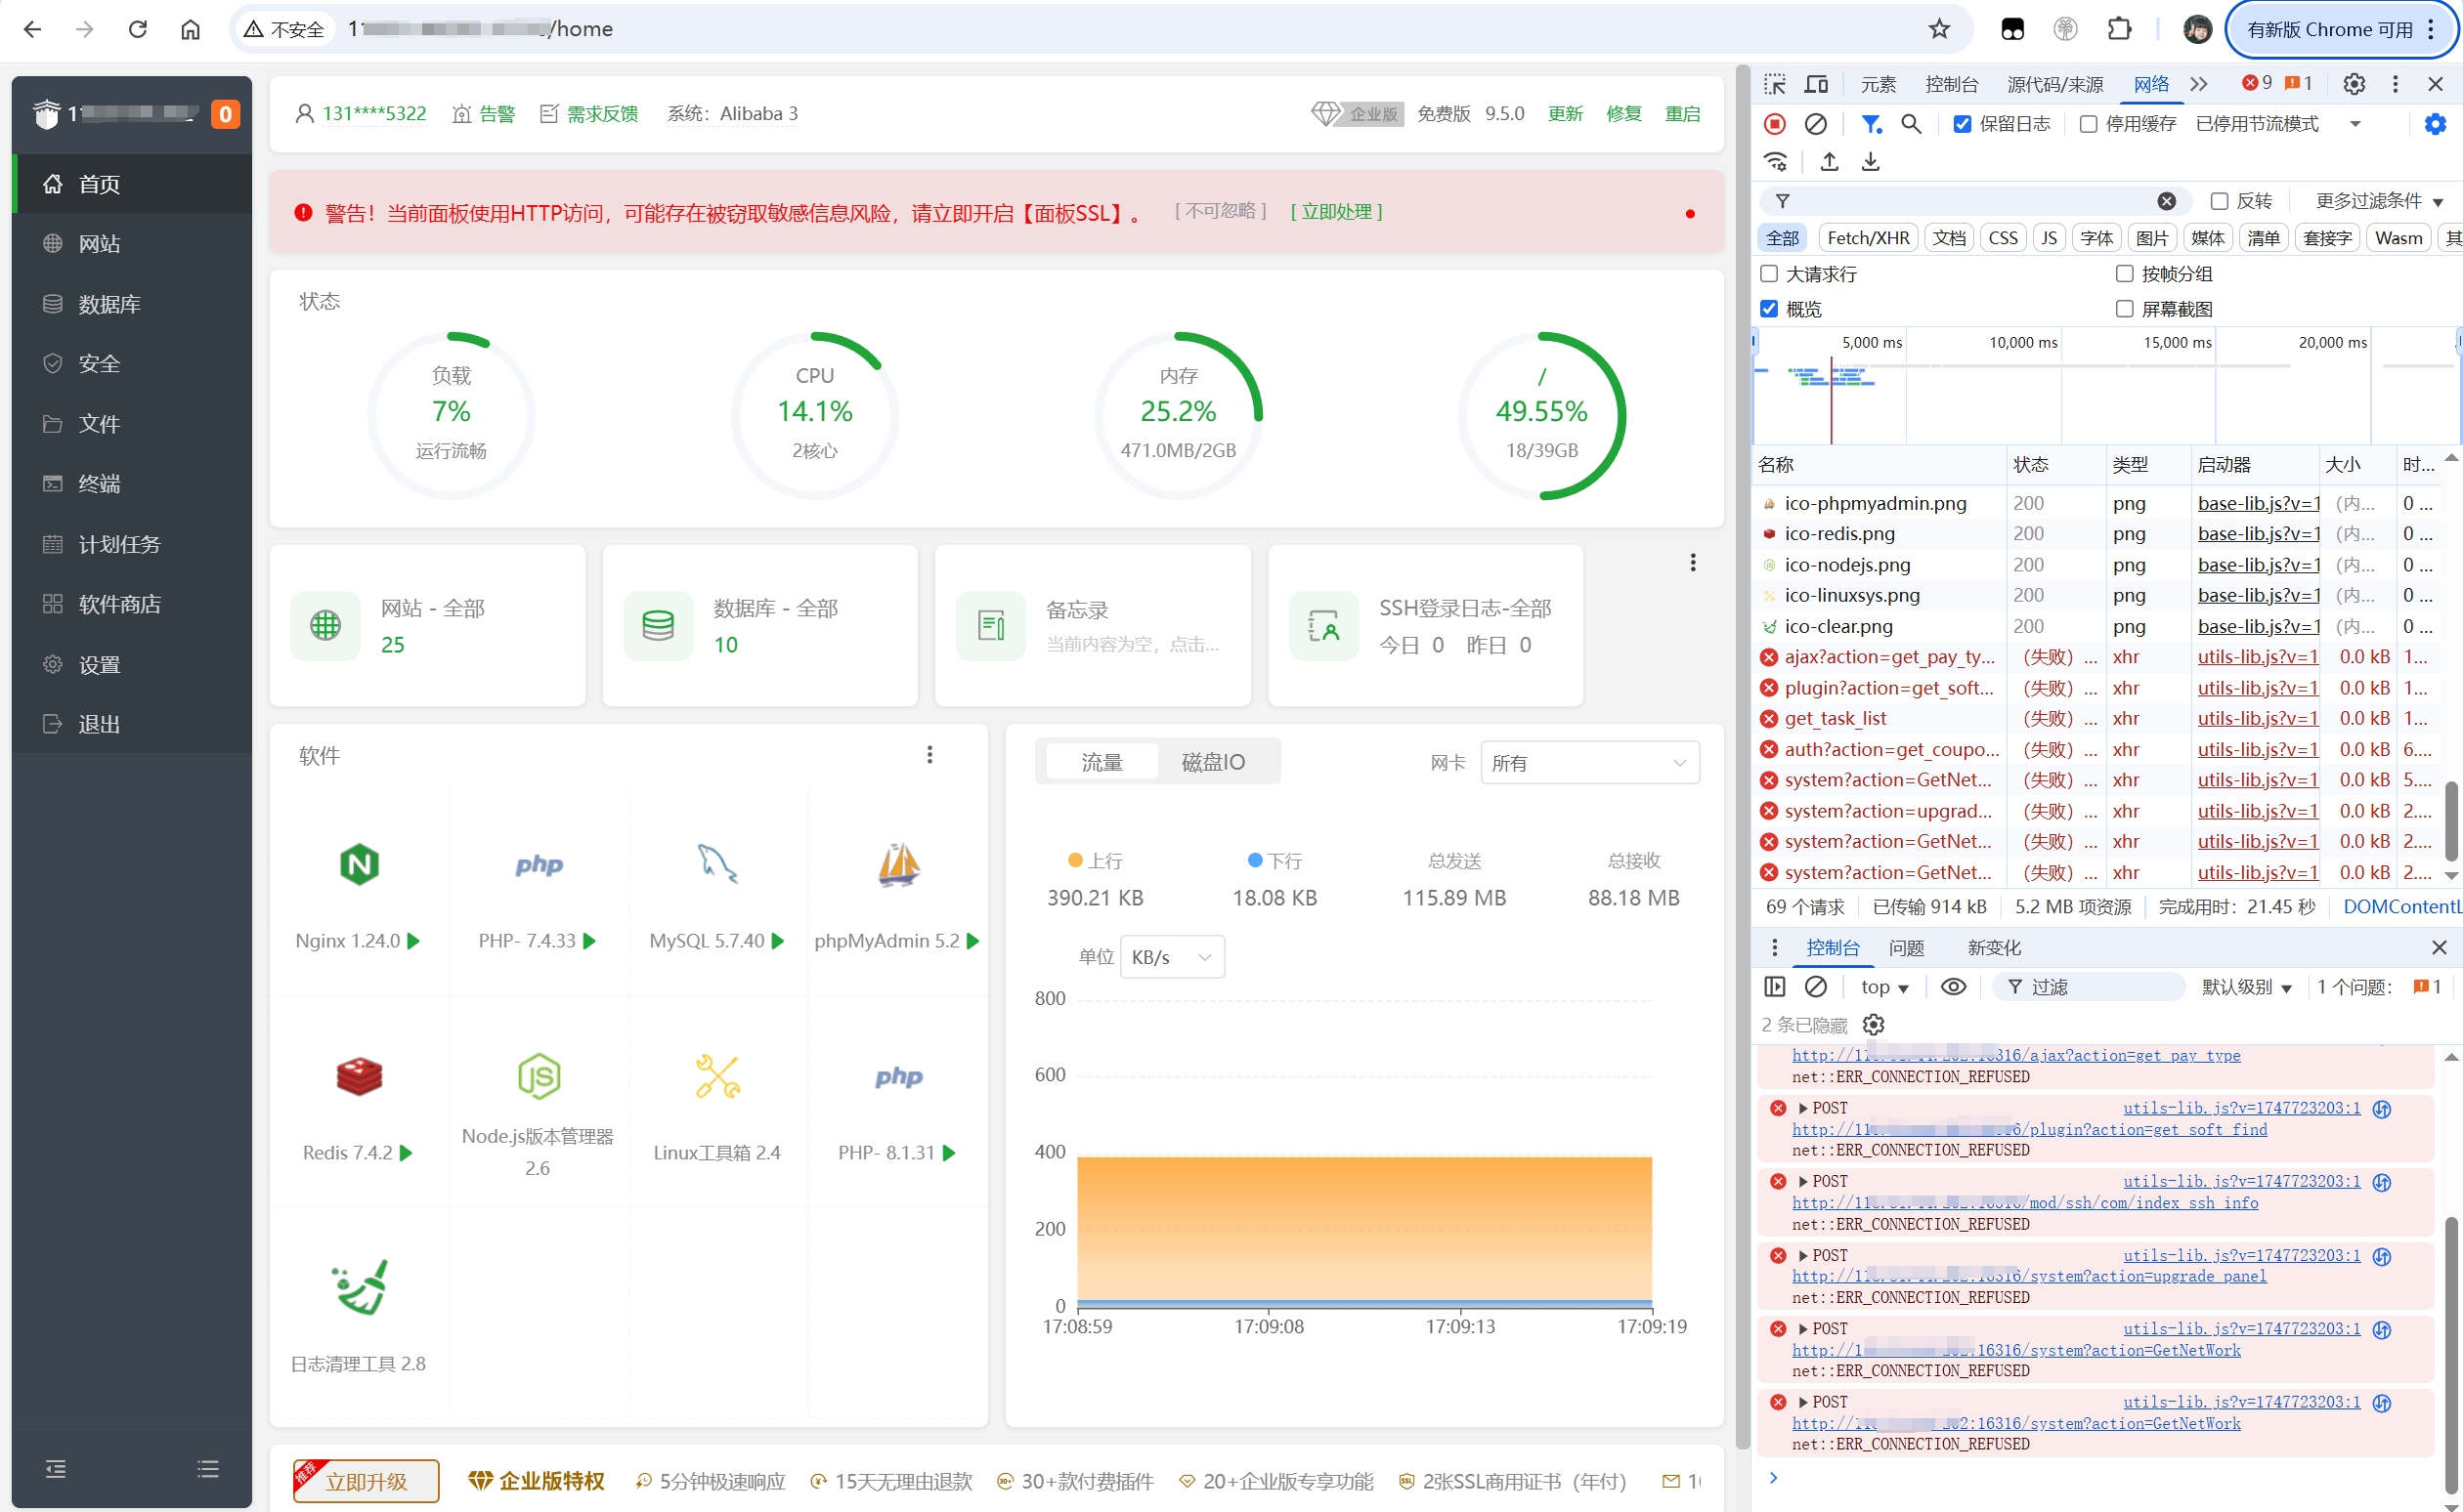
Task: Collapse sidebar menu icon at bottom left
Action: (x=56, y=1468)
